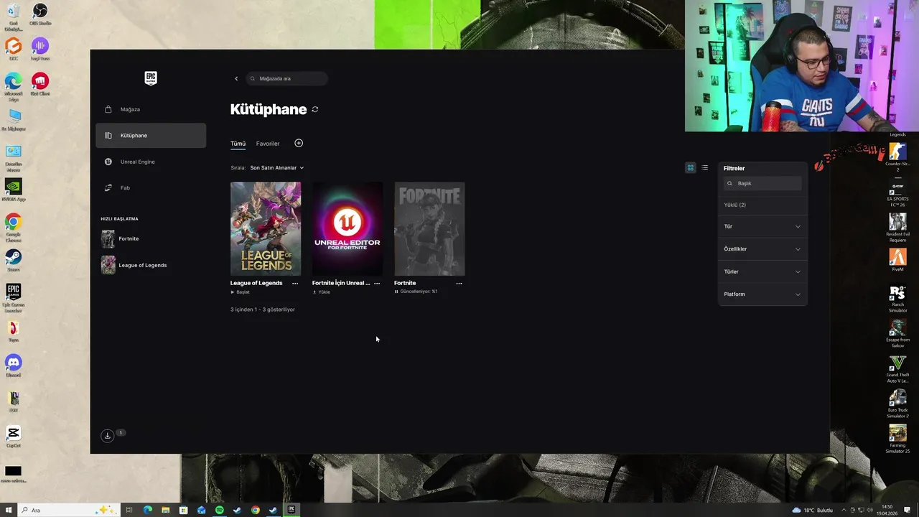919x517 pixels.
Task: Focus the Mağazada ara search field
Action: coord(286,78)
